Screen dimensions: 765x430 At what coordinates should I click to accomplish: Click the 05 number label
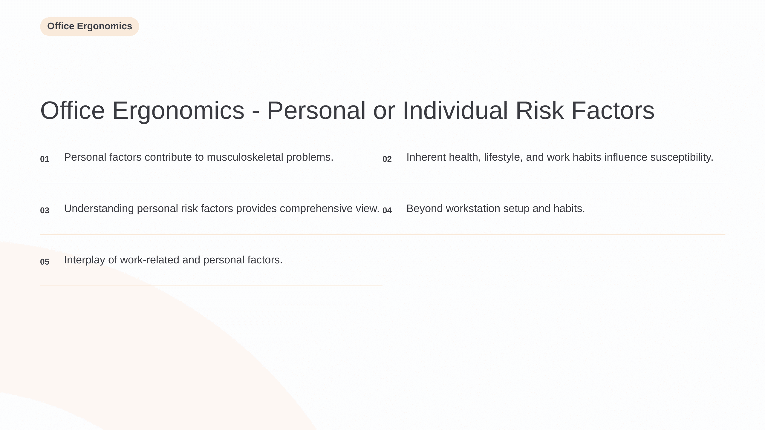[x=45, y=262]
